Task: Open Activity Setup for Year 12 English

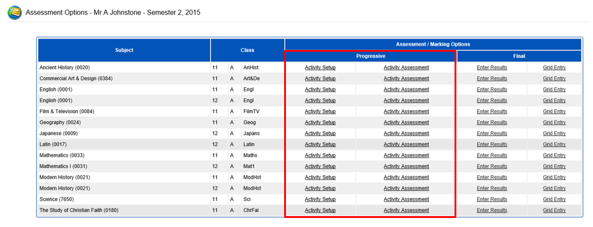Action: coord(320,101)
